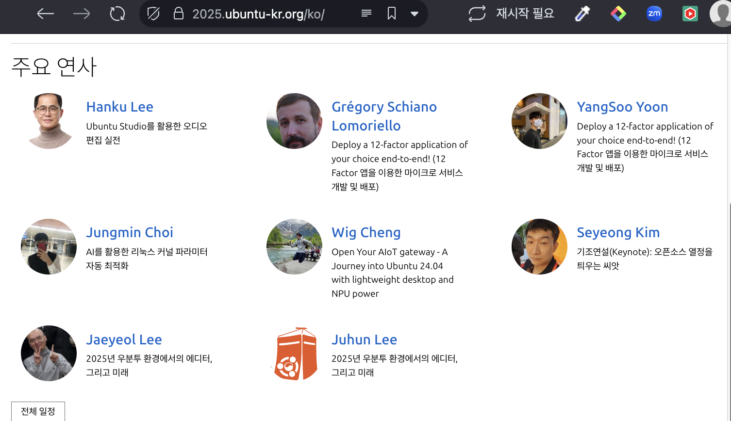Click YangSoo Yoon's profile photo
Image resolution: width=731 pixels, height=421 pixels.
[x=539, y=121]
